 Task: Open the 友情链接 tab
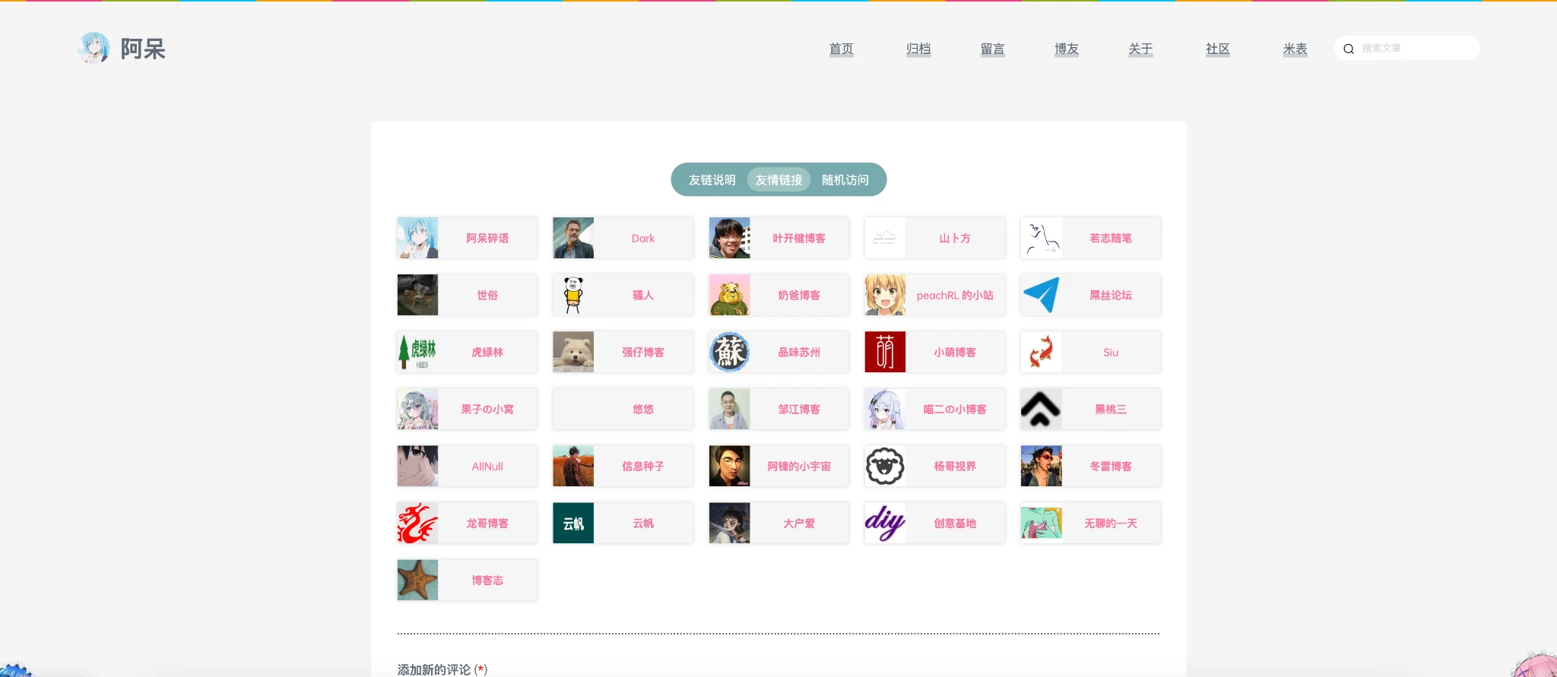click(x=778, y=180)
